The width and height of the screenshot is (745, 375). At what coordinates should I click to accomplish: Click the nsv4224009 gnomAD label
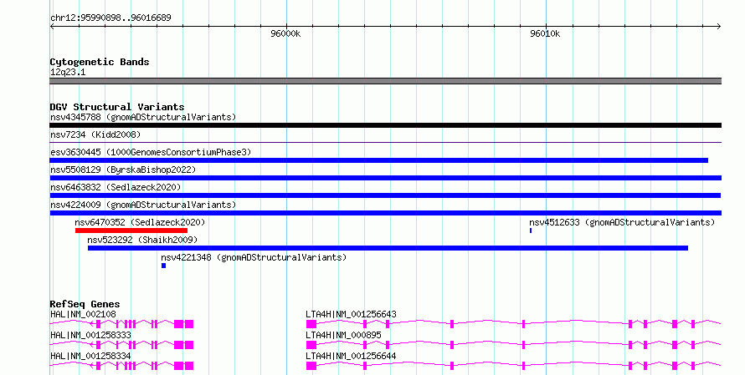143,205
